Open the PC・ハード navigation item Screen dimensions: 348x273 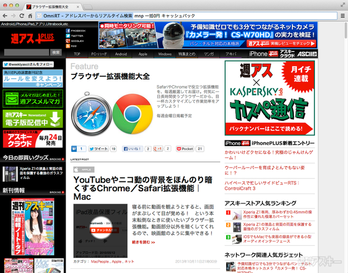click(x=99, y=54)
